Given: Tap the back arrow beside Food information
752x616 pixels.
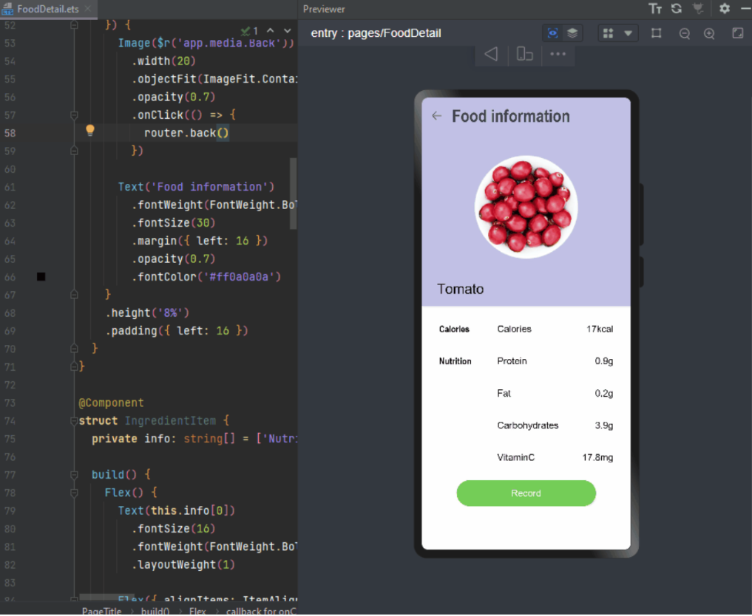Looking at the screenshot, I should click(436, 116).
